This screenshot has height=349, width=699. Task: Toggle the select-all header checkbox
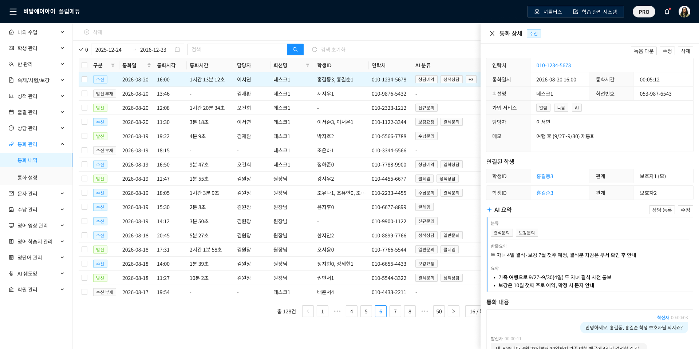tap(84, 65)
